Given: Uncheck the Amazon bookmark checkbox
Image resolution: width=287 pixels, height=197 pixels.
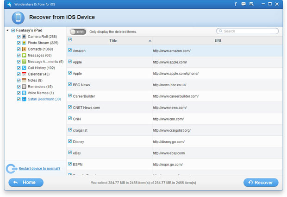Looking at the screenshot, I should (70, 50).
